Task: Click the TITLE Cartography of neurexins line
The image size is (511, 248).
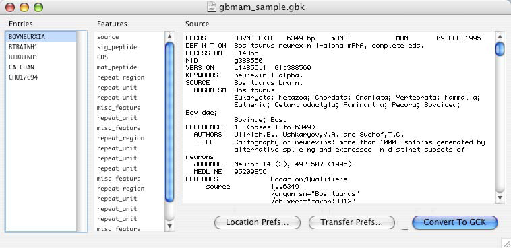Action: pos(339,142)
